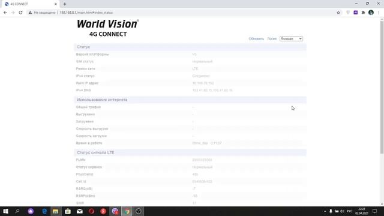The width and height of the screenshot is (384, 216).
Task: Open File Explorer from the taskbar
Action: (56, 211)
